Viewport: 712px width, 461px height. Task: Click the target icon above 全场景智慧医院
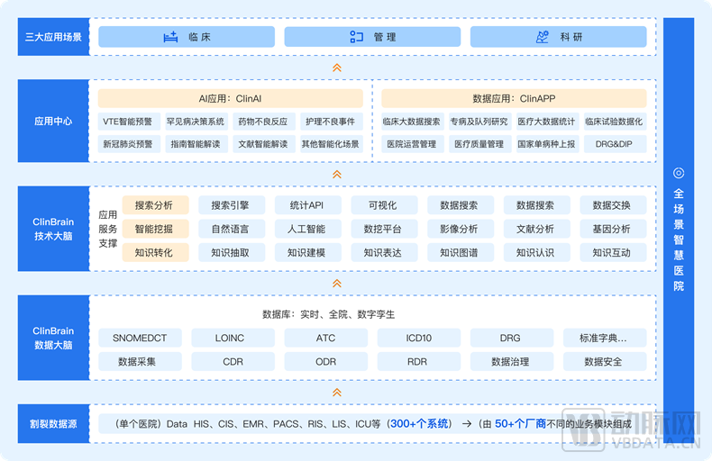click(x=679, y=173)
